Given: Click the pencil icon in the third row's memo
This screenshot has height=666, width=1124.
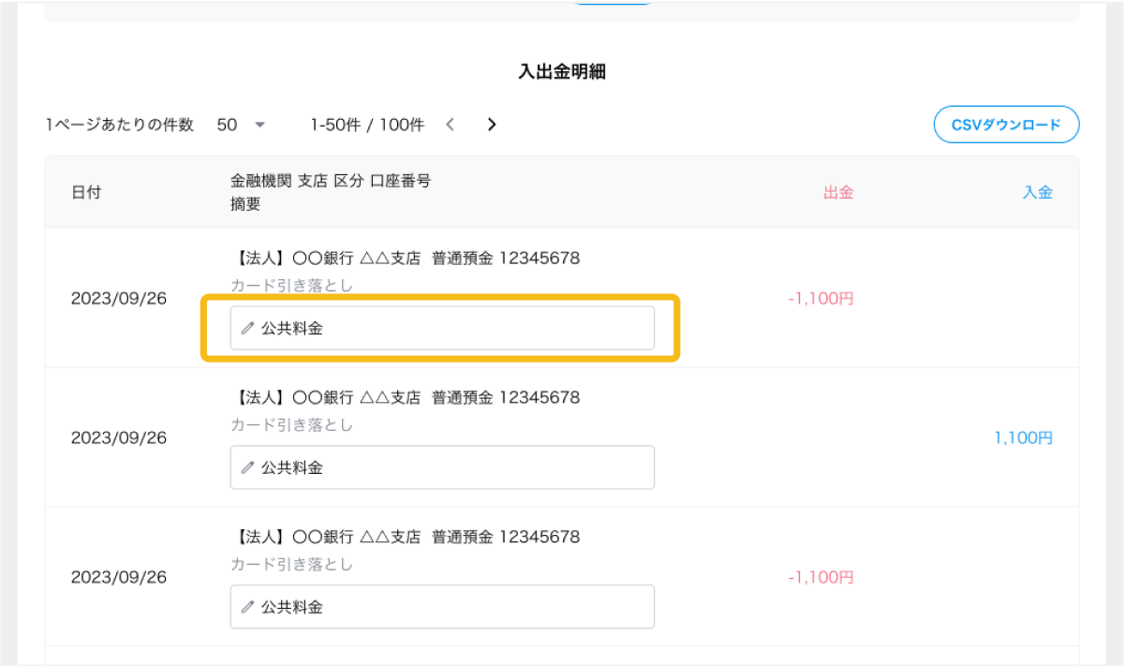Looking at the screenshot, I should pos(247,607).
